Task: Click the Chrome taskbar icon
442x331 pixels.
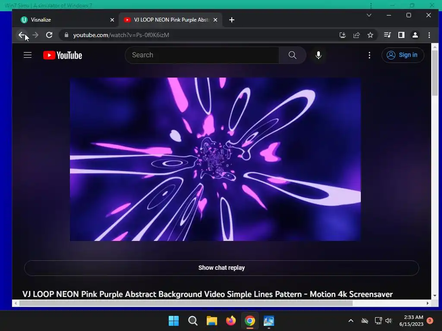Action: click(x=250, y=321)
